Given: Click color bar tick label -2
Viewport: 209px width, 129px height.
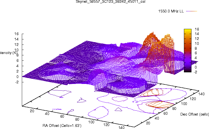Looking at the screenshot, I should [195, 72].
